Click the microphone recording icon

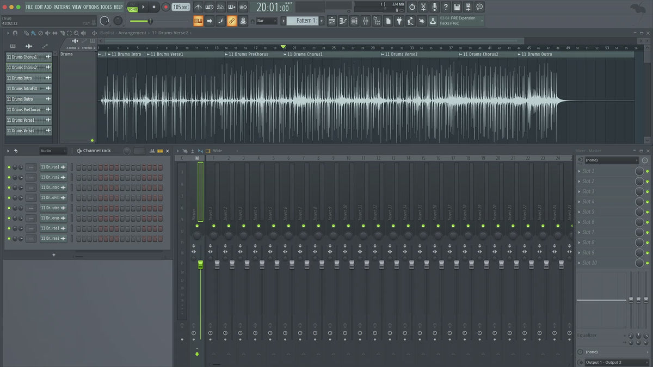point(434,7)
